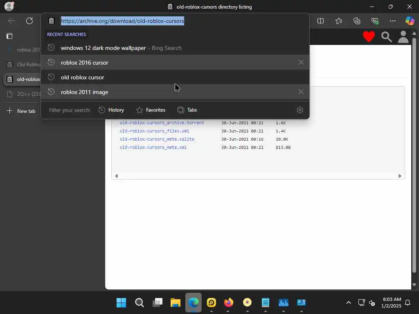Open the yellow flower app taskbar icon
This screenshot has height=314, width=419.
coord(247,303)
